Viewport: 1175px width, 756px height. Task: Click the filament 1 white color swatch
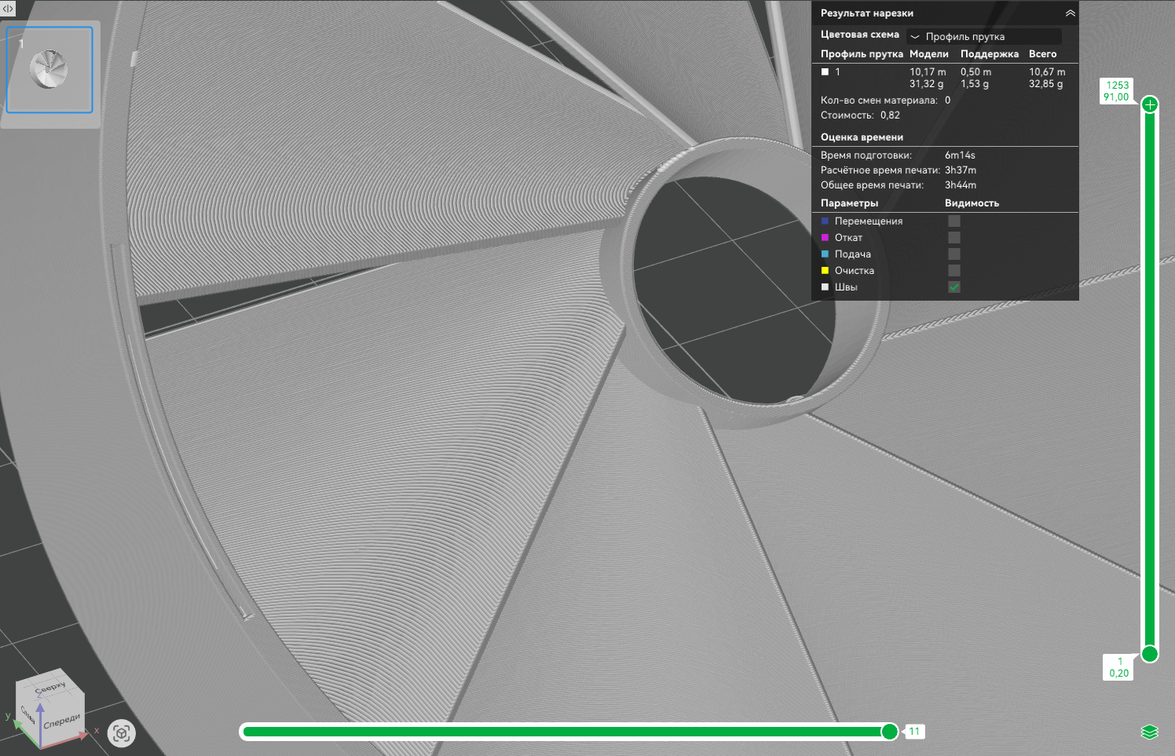825,71
